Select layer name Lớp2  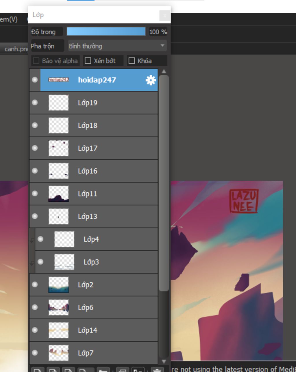[86, 285]
